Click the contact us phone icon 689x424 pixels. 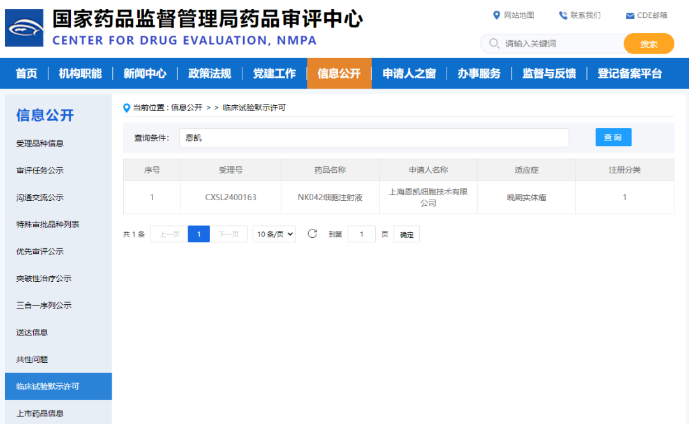(x=563, y=15)
